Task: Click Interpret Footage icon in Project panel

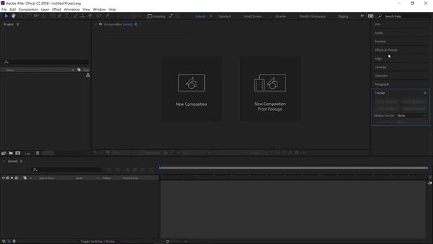Action: pyautogui.click(x=4, y=153)
